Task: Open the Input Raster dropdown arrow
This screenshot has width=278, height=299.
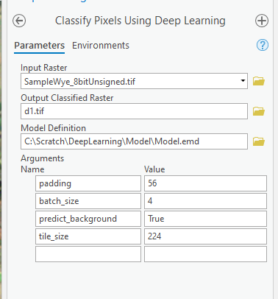Action: (x=243, y=81)
